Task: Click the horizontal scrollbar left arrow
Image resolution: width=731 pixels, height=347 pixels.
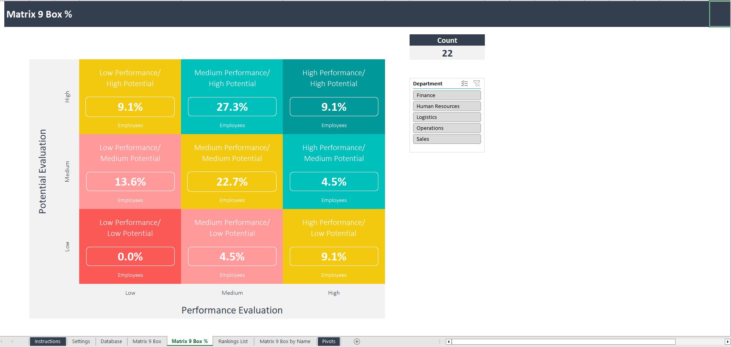Action: point(449,342)
